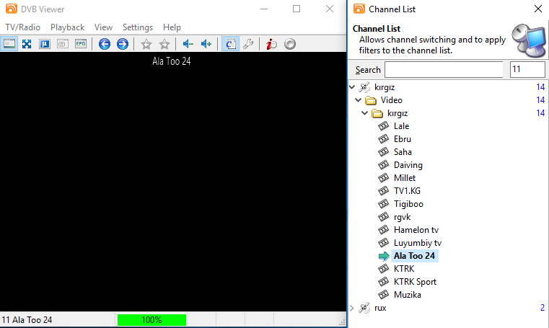Click the next favourite star icon

(164, 44)
